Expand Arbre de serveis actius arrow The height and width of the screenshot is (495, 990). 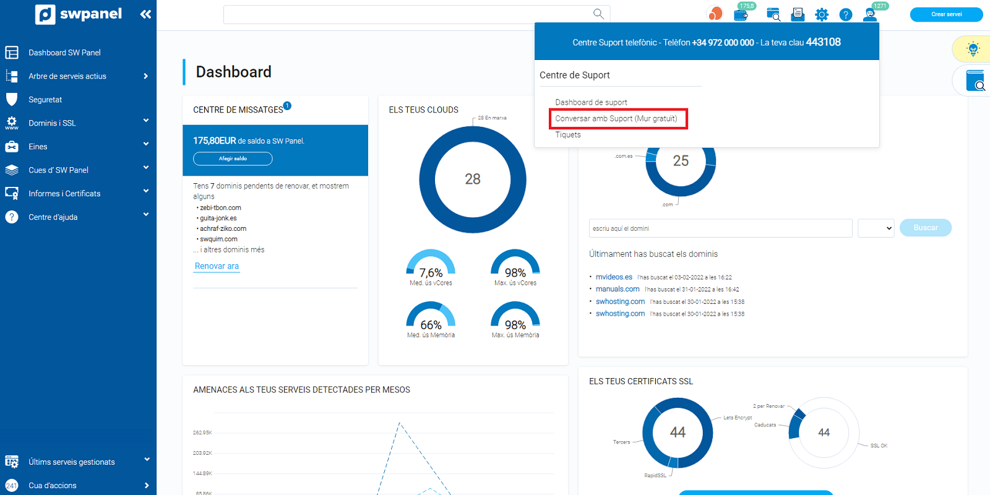[x=146, y=76]
